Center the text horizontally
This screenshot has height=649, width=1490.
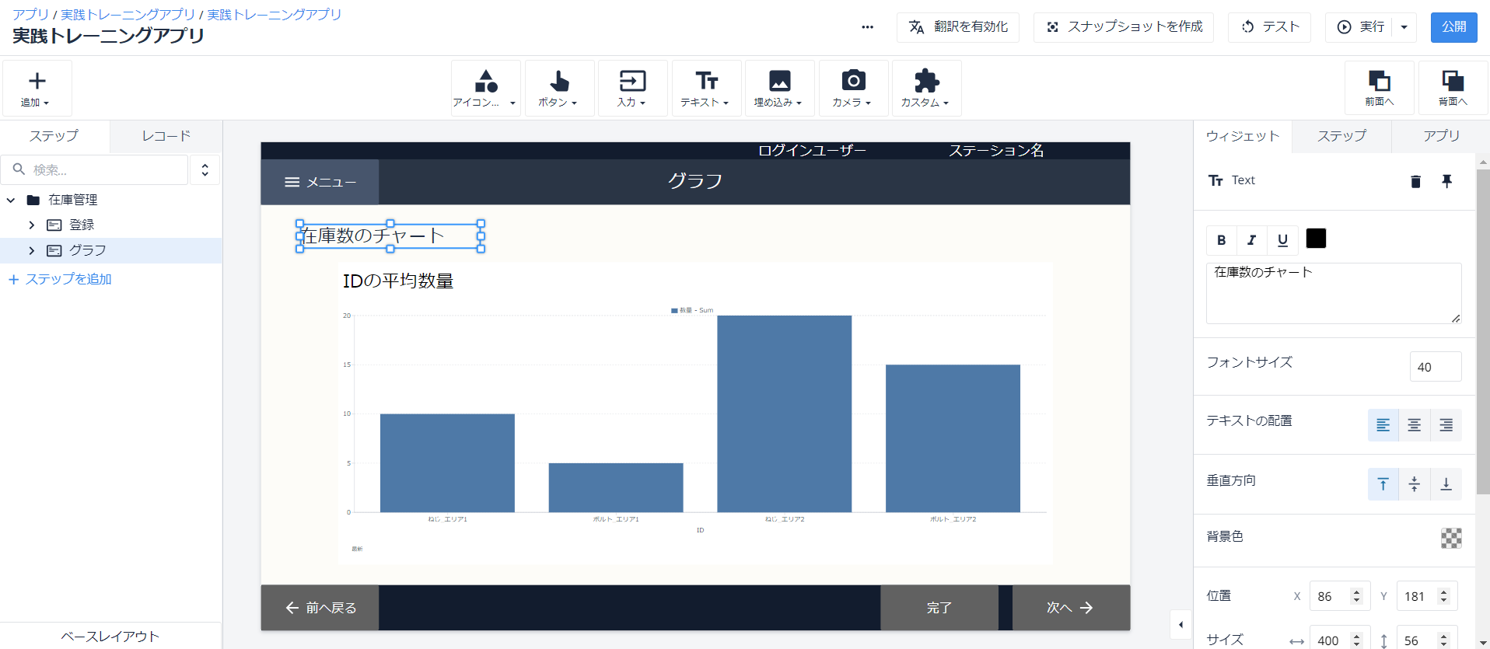[x=1415, y=425]
